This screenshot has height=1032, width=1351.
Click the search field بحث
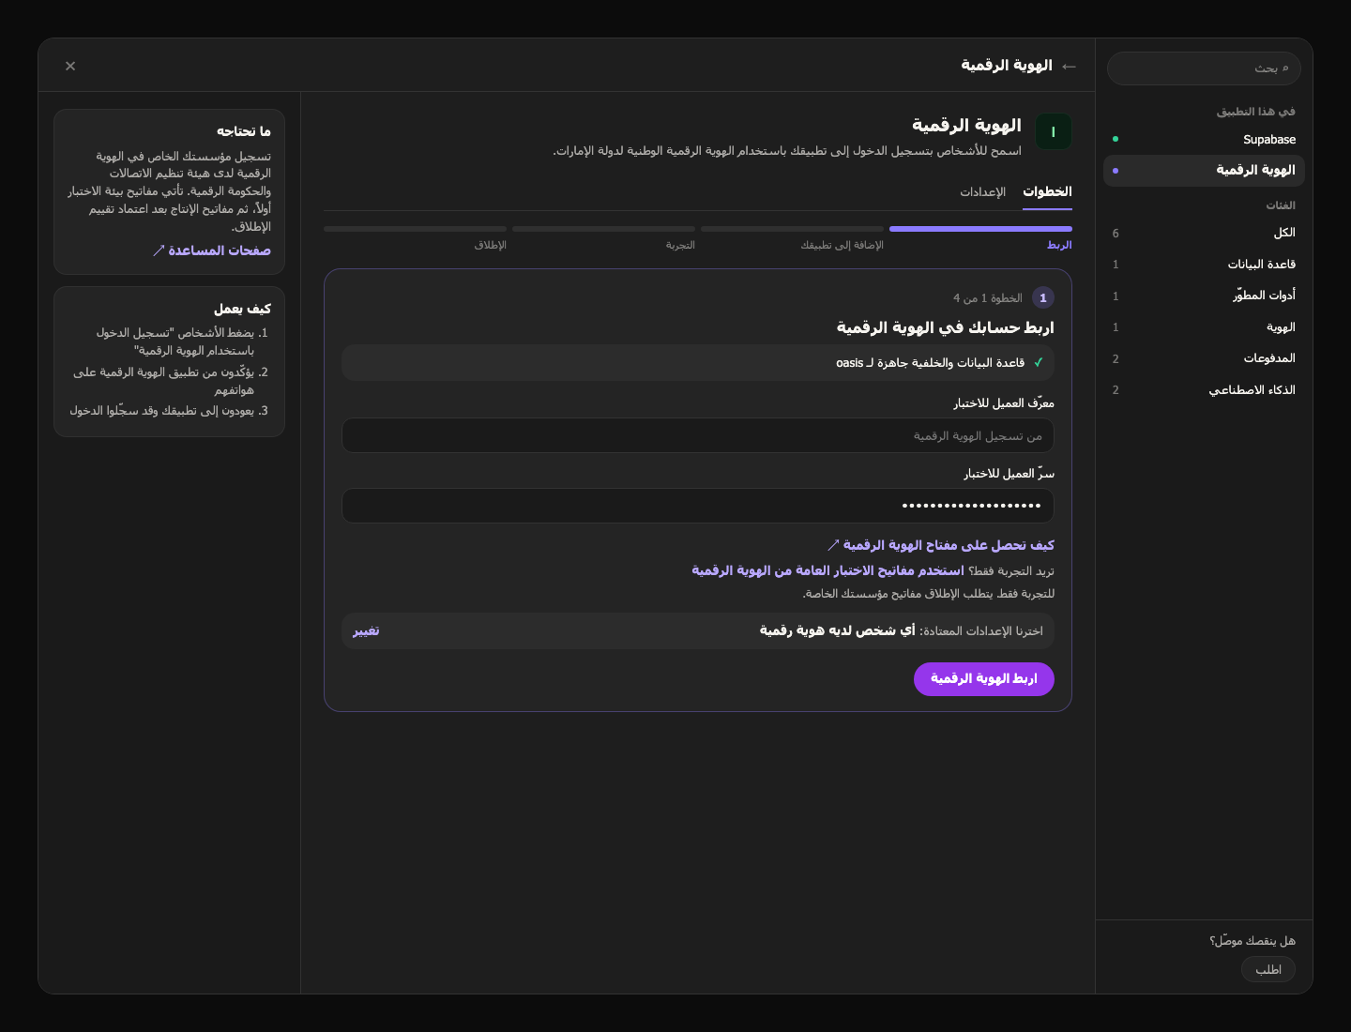click(1204, 68)
